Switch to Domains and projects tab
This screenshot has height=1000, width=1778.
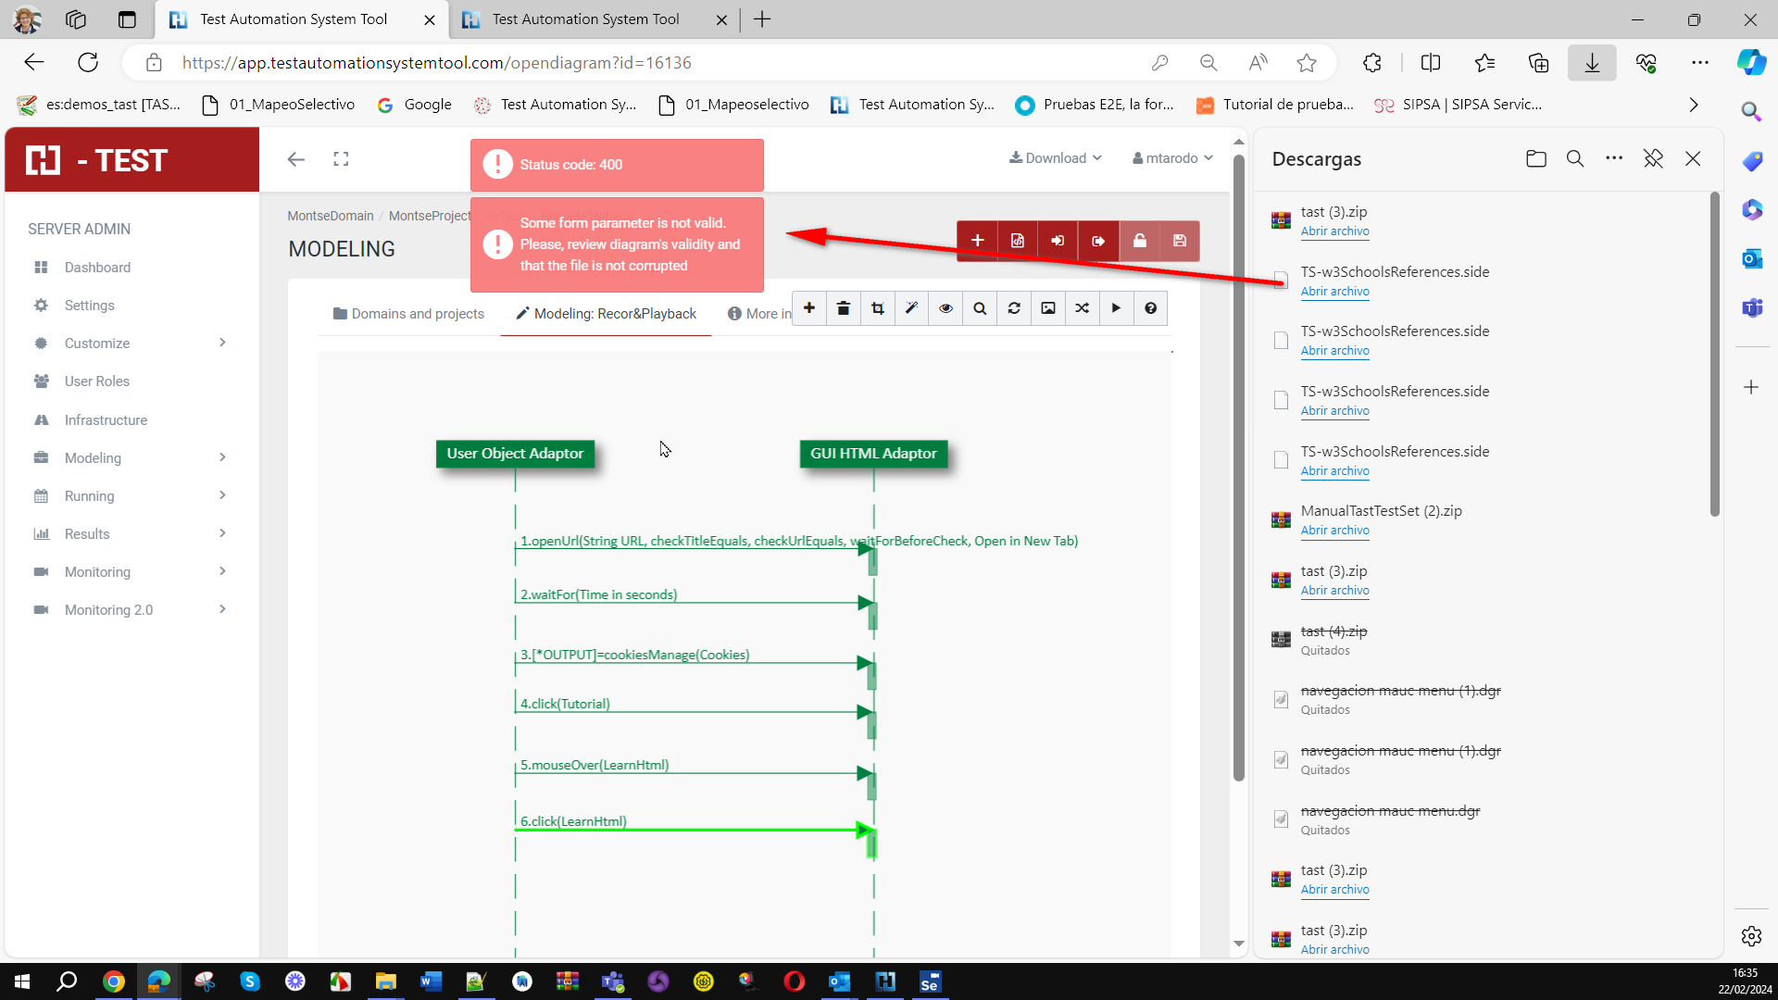click(408, 314)
